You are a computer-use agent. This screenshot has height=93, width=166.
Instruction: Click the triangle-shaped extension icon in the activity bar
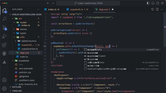point(4,62)
